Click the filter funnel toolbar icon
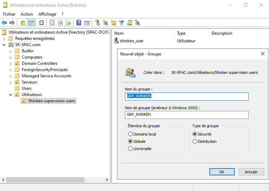Screen dimensions: 269x191 [x=122, y=23]
